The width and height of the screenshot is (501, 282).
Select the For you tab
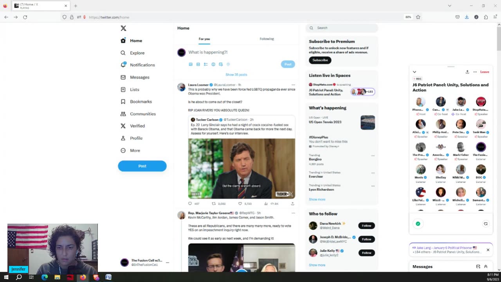204,39
